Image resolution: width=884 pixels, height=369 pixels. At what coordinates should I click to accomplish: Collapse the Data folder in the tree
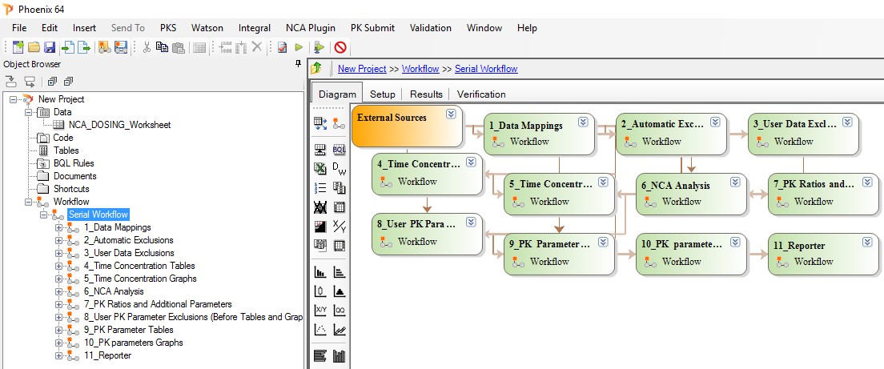(x=28, y=112)
